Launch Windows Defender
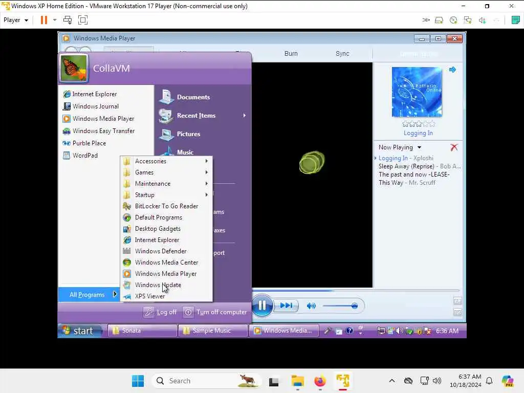This screenshot has height=393, width=524. 166,251
